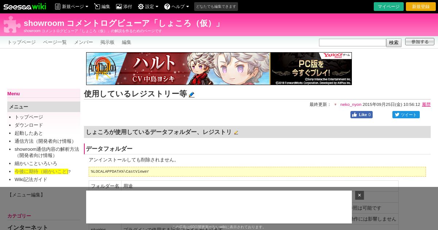Click the マイページ button

tap(389, 7)
